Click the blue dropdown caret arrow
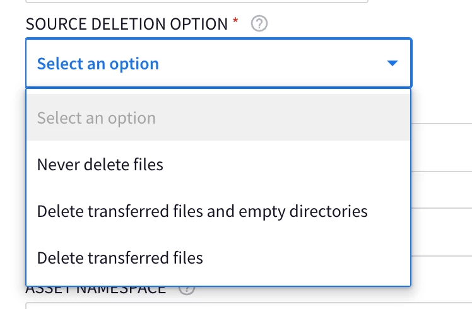The height and width of the screenshot is (309, 472). pyautogui.click(x=392, y=63)
